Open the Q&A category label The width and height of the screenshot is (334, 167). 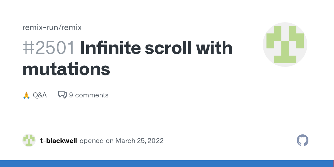click(x=40, y=95)
